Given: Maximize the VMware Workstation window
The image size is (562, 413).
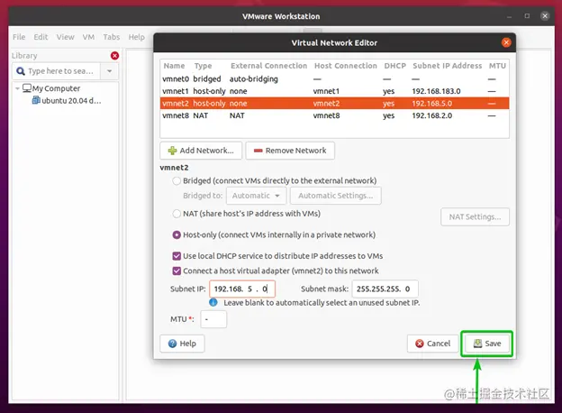Looking at the screenshot, I should 527,16.
